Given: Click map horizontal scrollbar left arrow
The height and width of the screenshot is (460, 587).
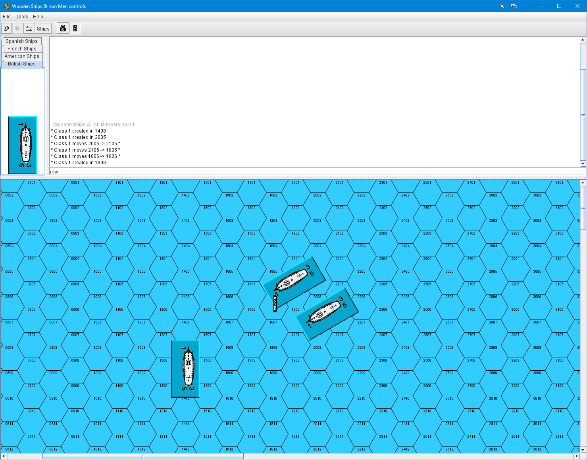Looking at the screenshot, I should coord(4,456).
